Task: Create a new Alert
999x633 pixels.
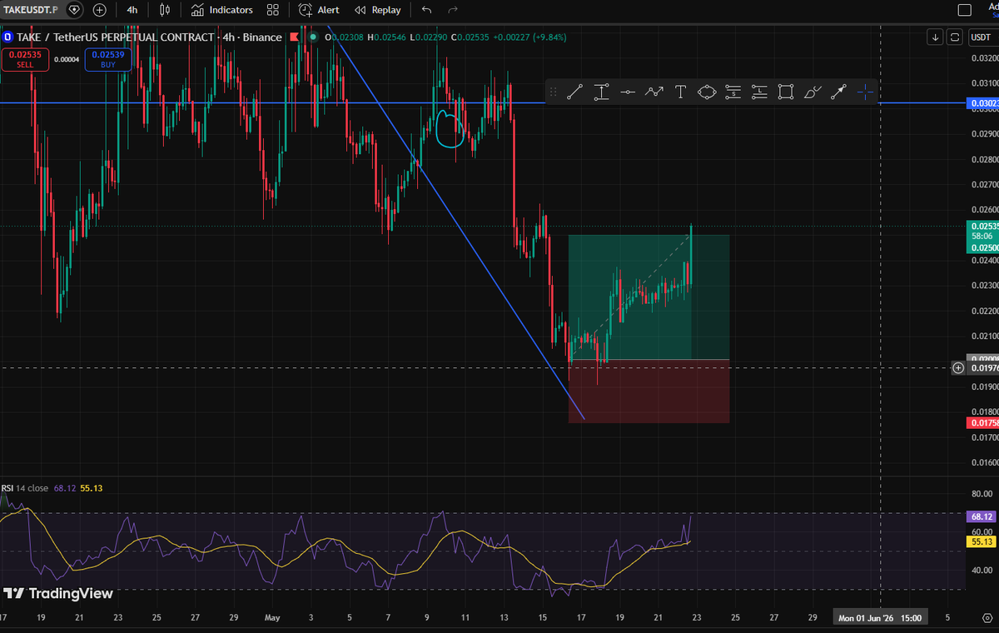Action: tap(319, 10)
